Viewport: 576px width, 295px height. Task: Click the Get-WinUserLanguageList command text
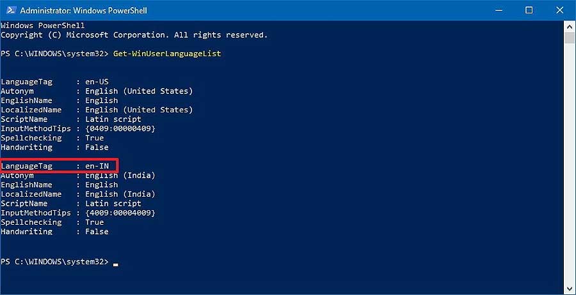[x=167, y=54]
